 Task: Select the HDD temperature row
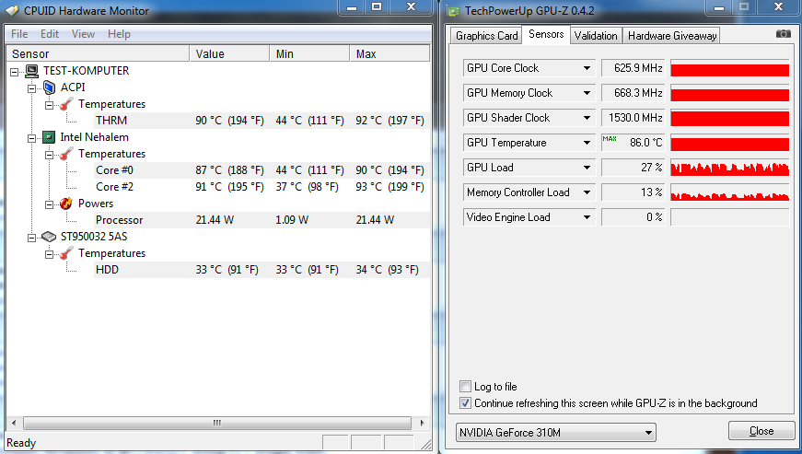(x=262, y=270)
